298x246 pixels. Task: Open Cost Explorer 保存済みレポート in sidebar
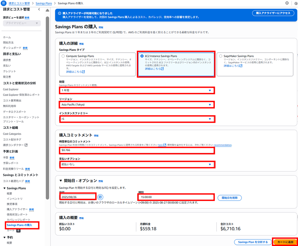coord(21,95)
